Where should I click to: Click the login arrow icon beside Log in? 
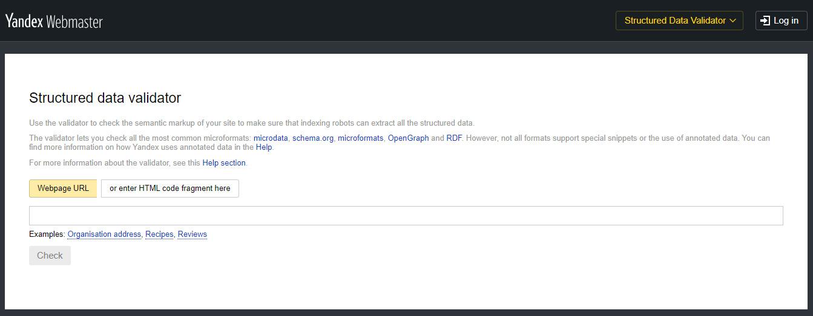click(765, 21)
